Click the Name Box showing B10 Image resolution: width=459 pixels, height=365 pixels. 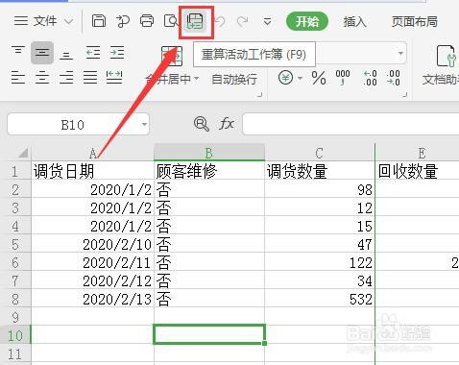[x=73, y=125]
